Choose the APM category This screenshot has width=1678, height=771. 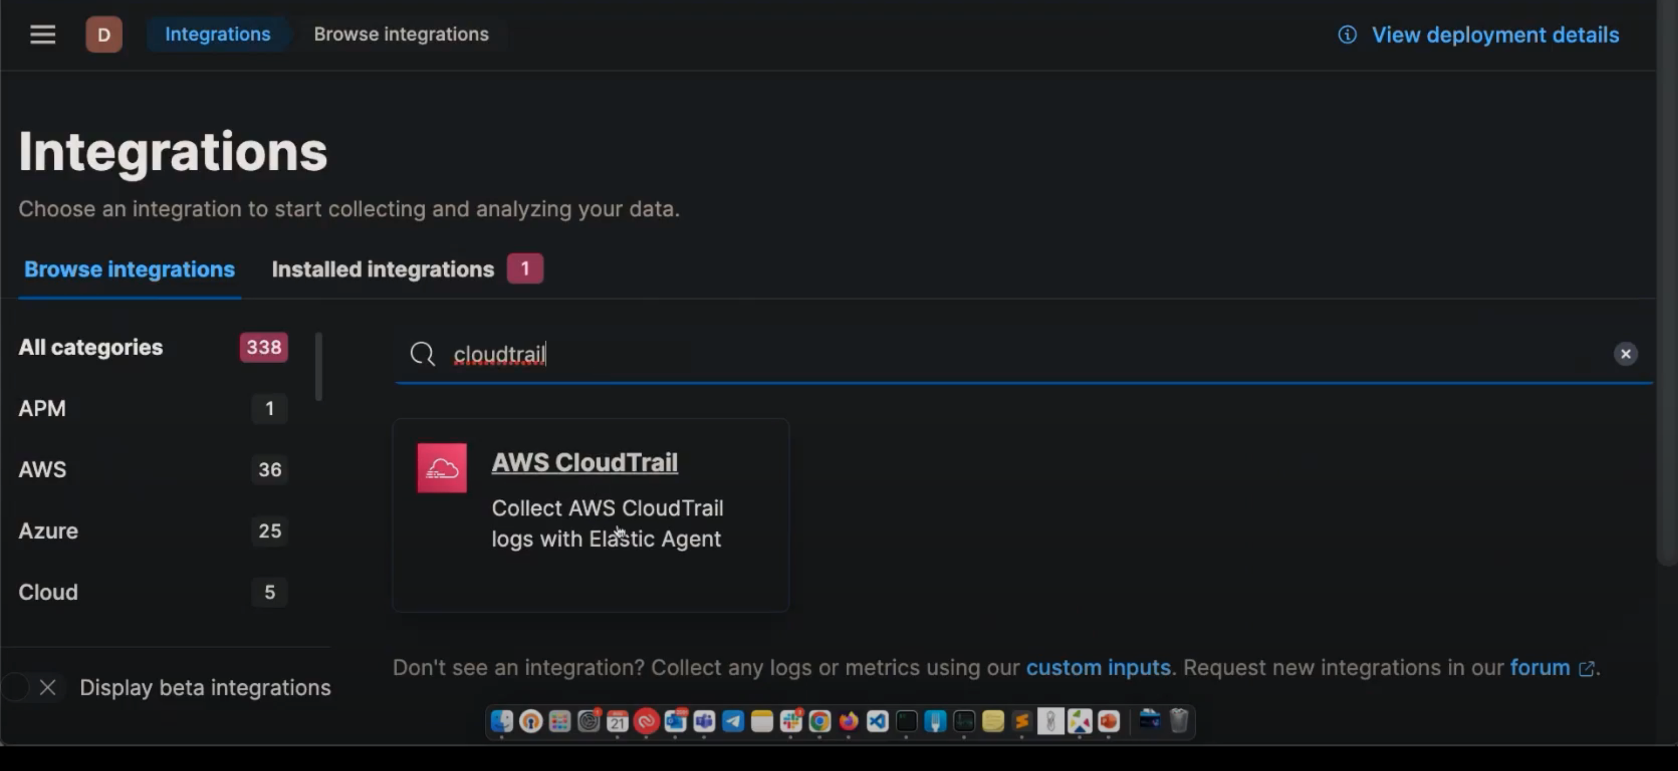42,408
